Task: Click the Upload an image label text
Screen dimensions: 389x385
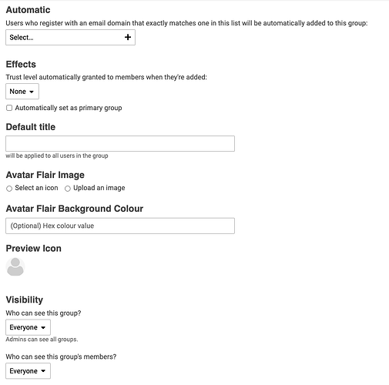Action: (99, 188)
